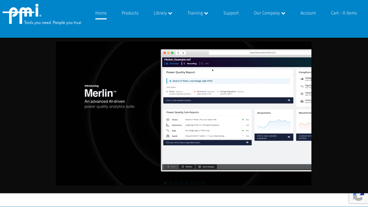Click the Merlin headline on the slide

(x=100, y=93)
